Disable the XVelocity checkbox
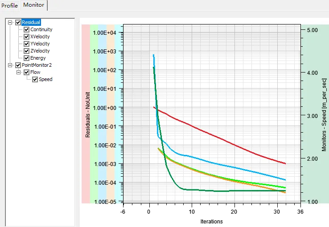 (x=26, y=36)
